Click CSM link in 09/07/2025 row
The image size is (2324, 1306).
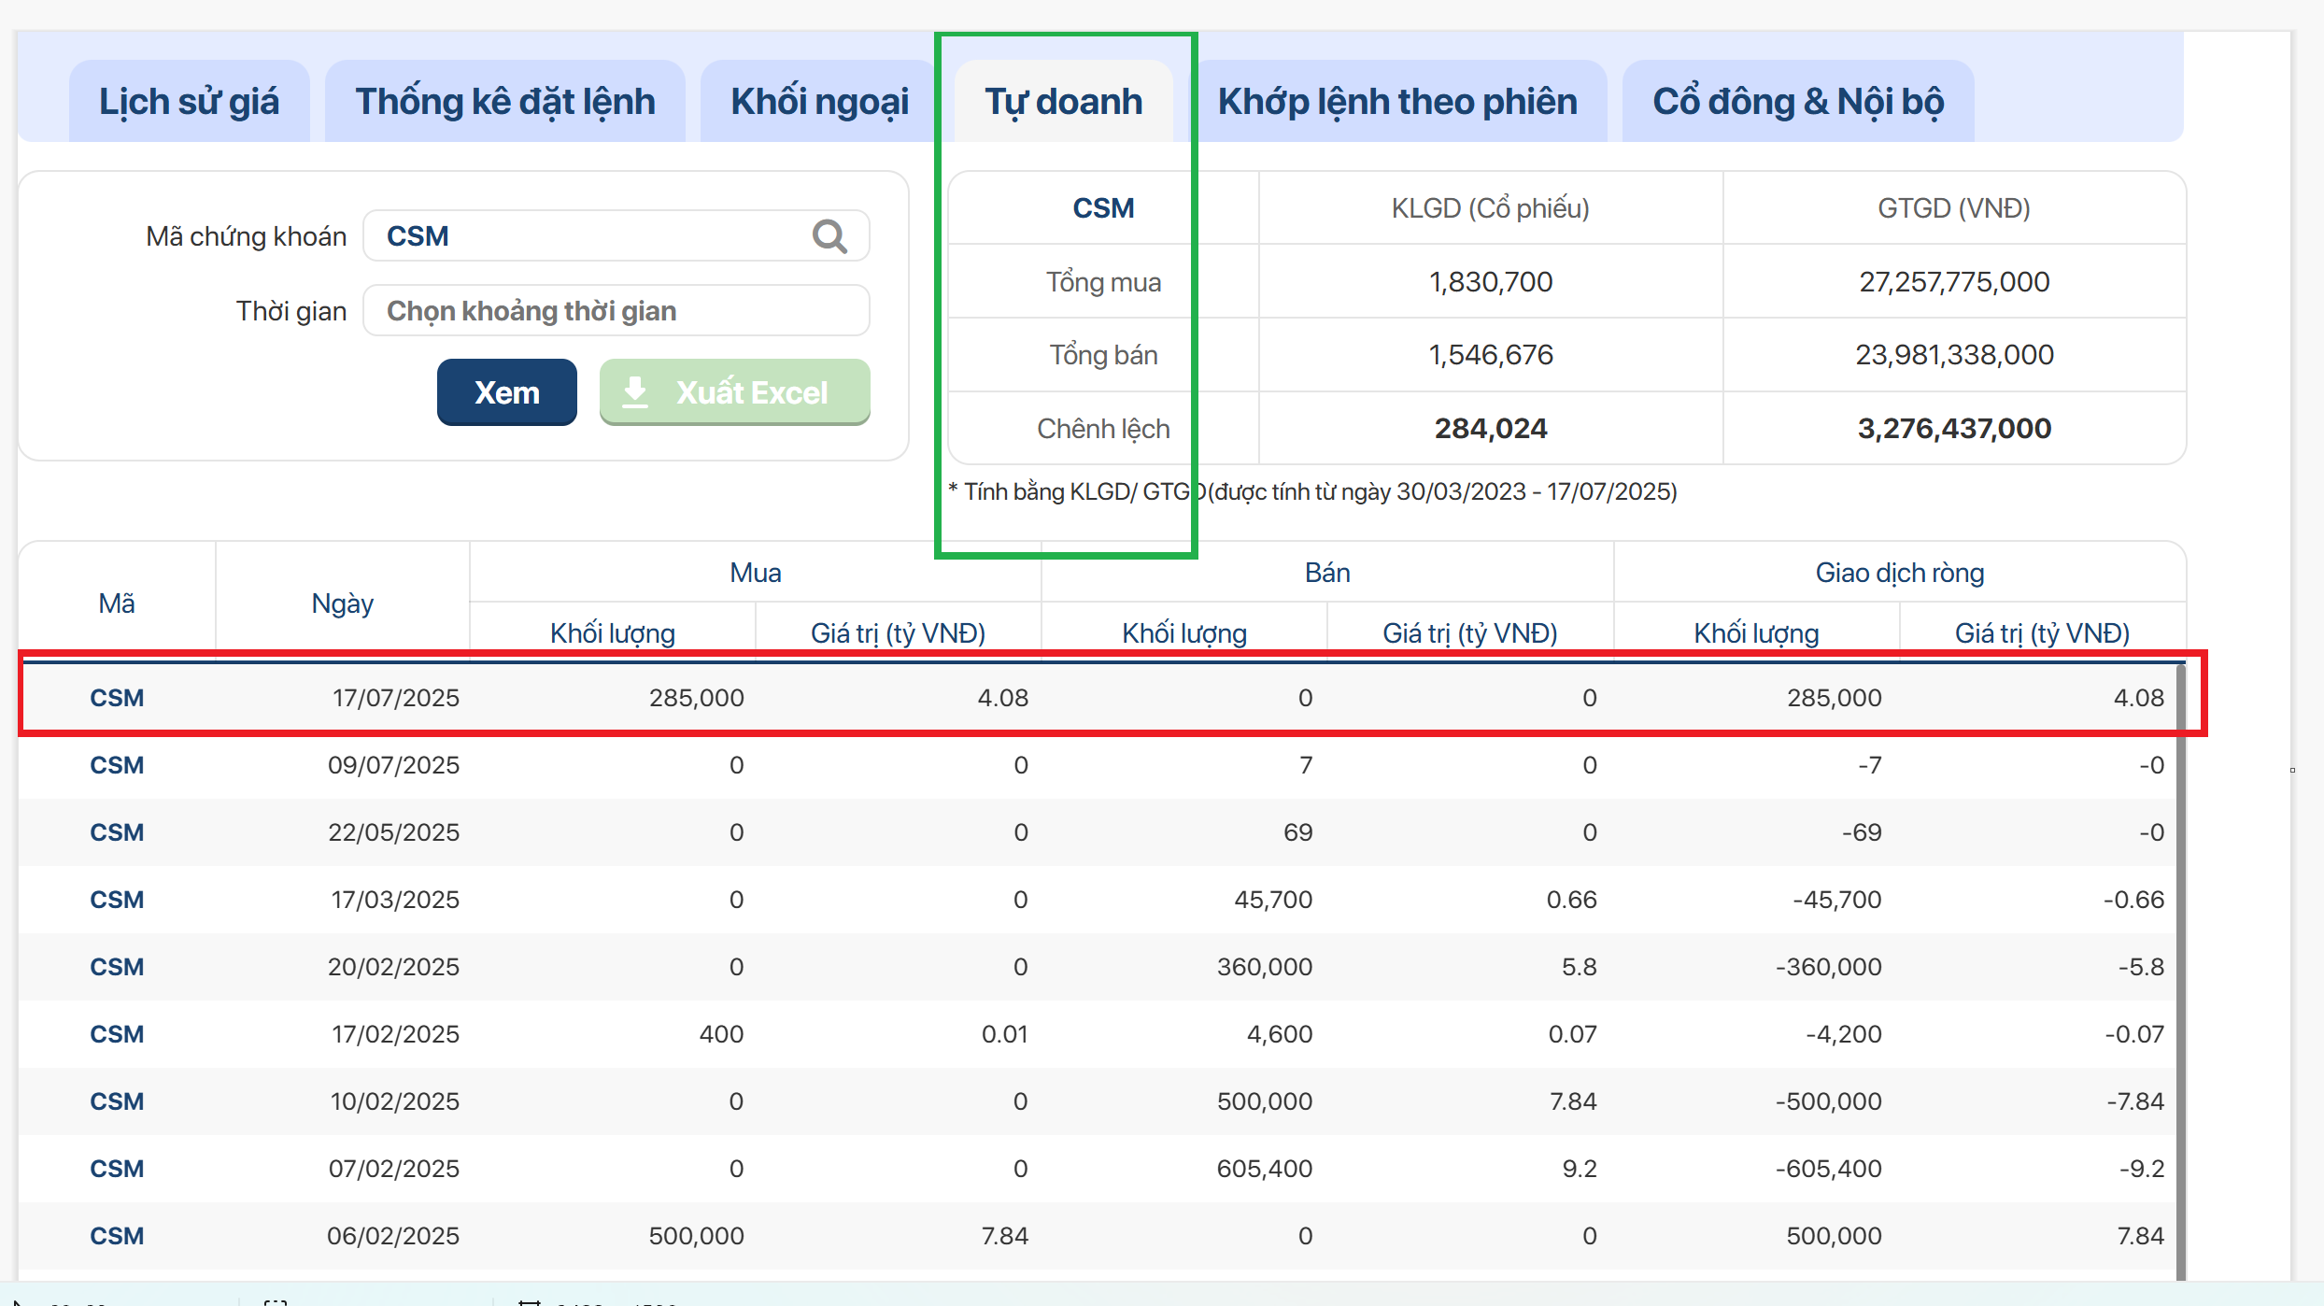117,765
